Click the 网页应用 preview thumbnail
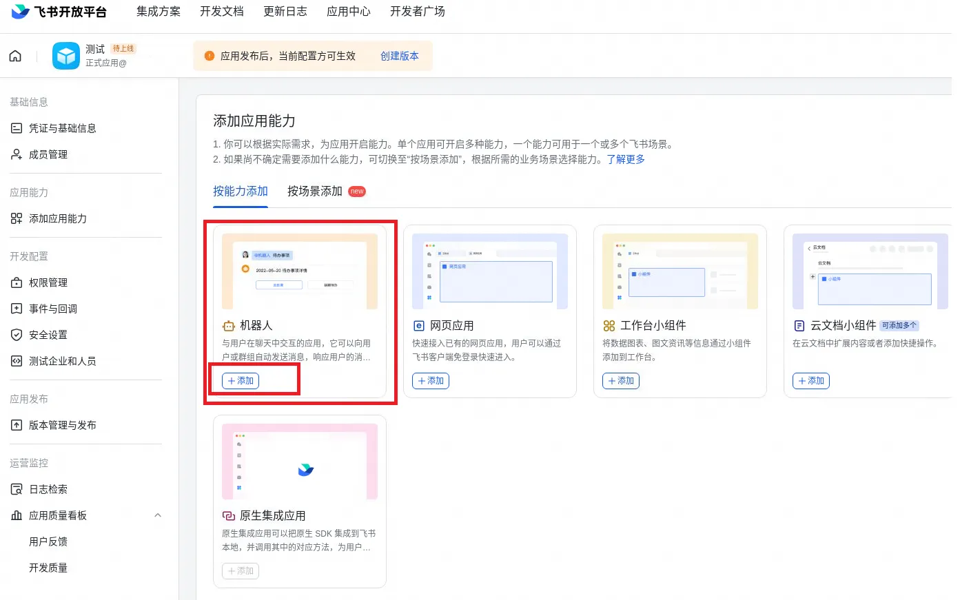This screenshot has width=960, height=600. 490,271
